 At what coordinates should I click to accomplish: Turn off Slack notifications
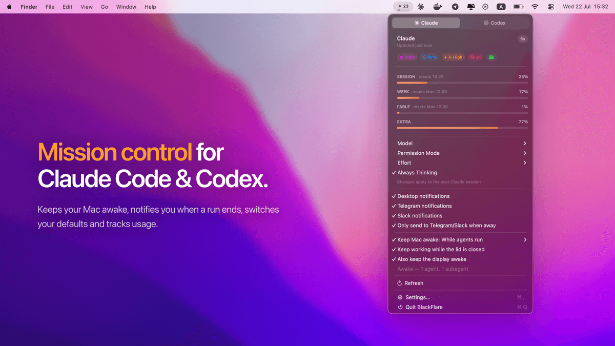click(x=460, y=216)
